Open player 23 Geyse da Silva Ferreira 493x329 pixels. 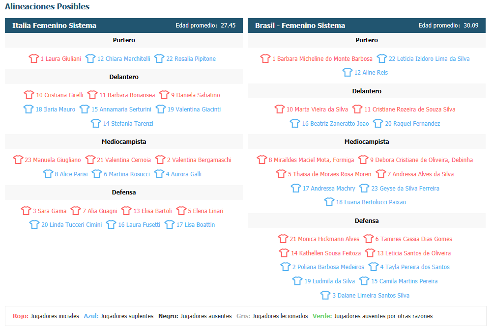pos(406,188)
